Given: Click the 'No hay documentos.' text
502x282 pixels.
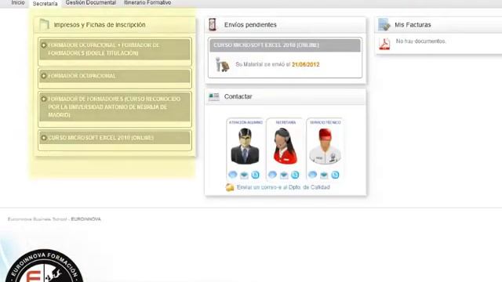Looking at the screenshot, I should [x=421, y=42].
